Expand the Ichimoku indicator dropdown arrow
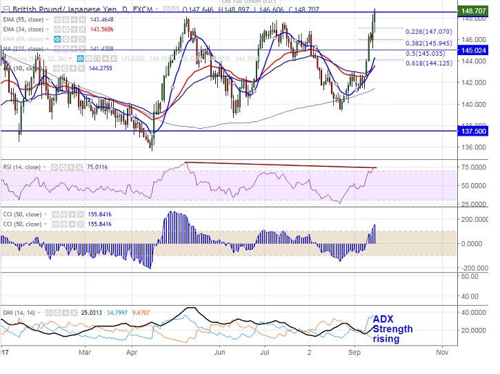Image resolution: width=500 pixels, height=374 pixels. tap(70, 59)
